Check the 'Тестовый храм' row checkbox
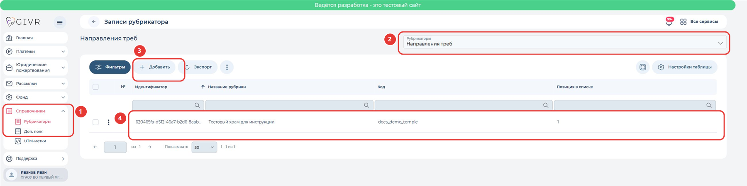Screen dimensions: 747x186 click(95, 122)
